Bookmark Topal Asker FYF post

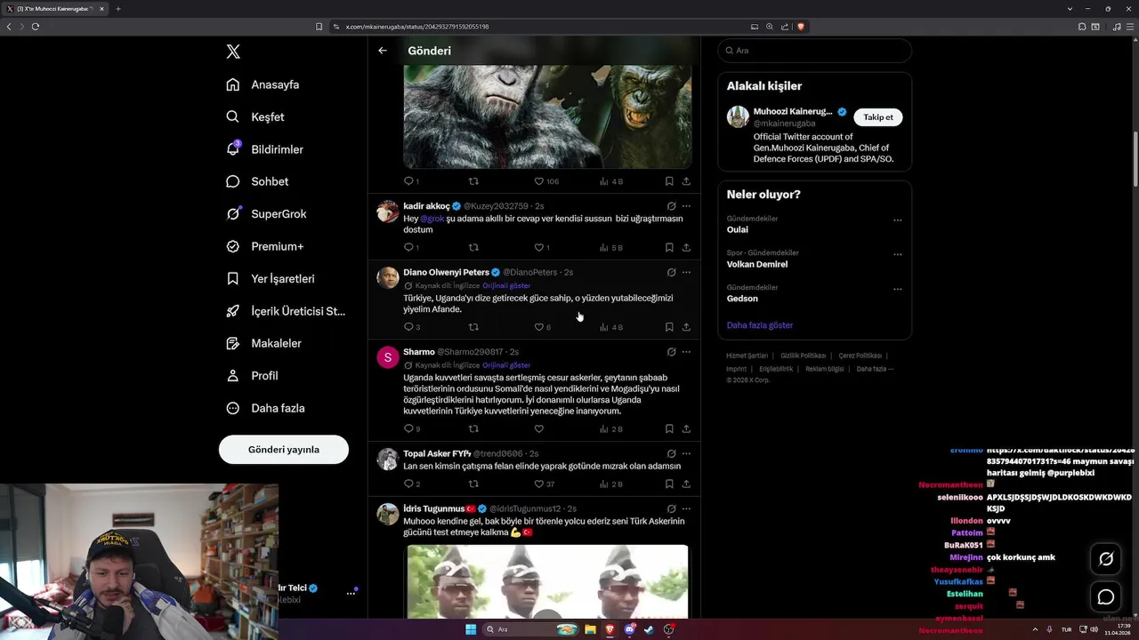(669, 484)
